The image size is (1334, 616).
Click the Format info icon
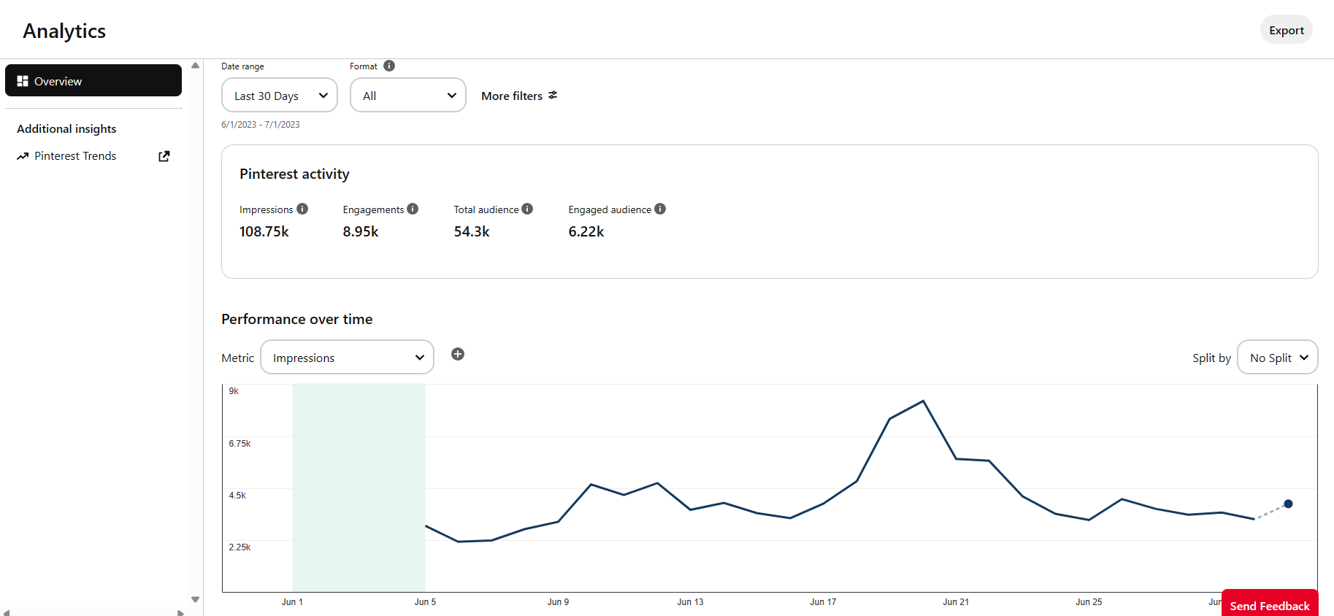click(389, 66)
